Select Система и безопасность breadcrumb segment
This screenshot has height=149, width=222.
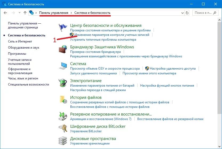92,13
